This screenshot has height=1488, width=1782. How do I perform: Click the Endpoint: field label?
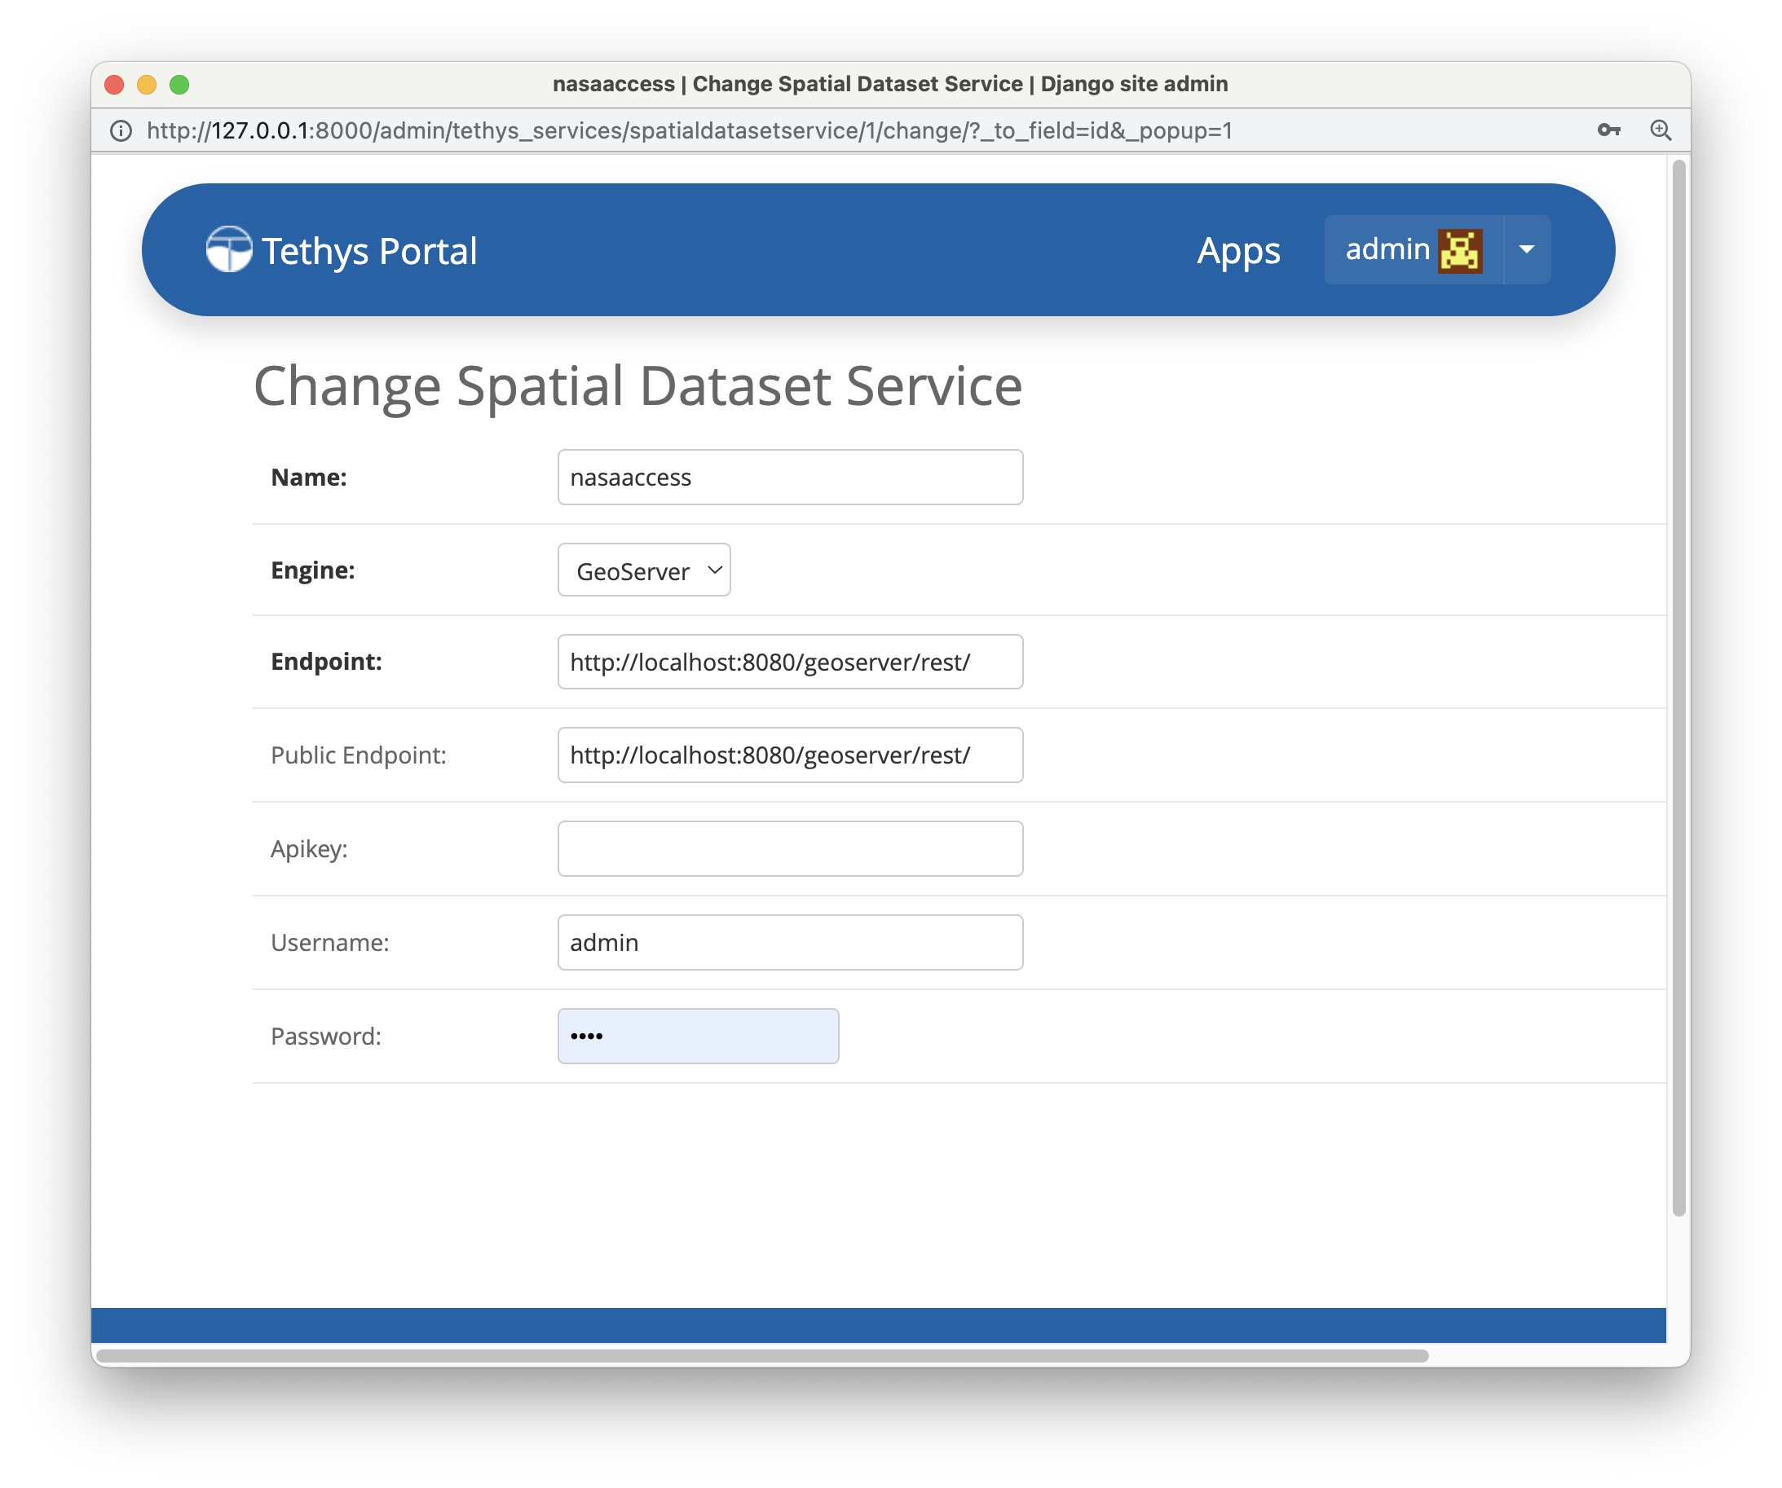[x=327, y=662]
